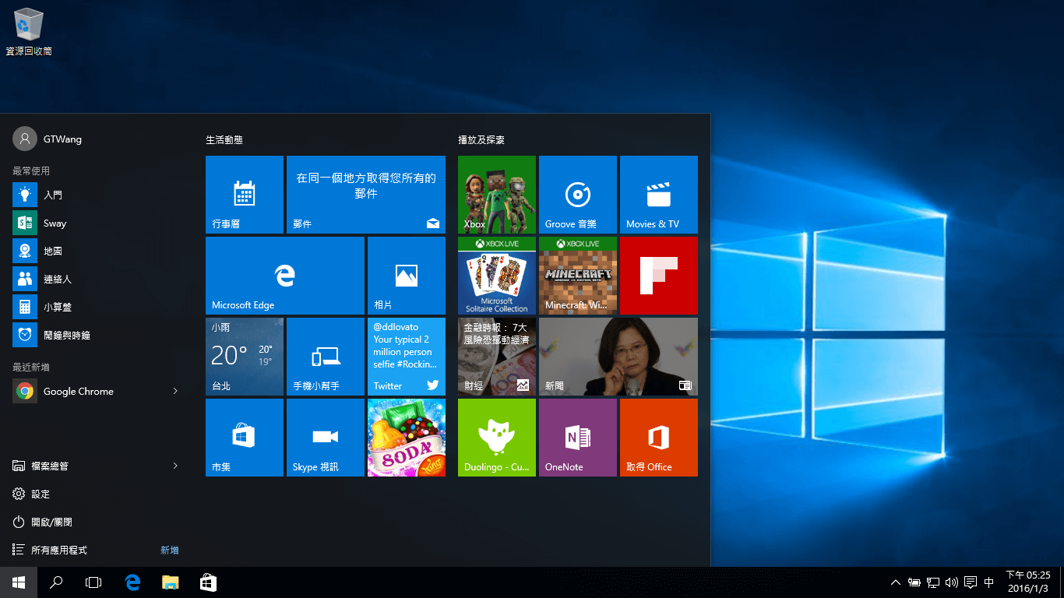
Task: Open Task View on the taskbar
Action: (x=93, y=582)
